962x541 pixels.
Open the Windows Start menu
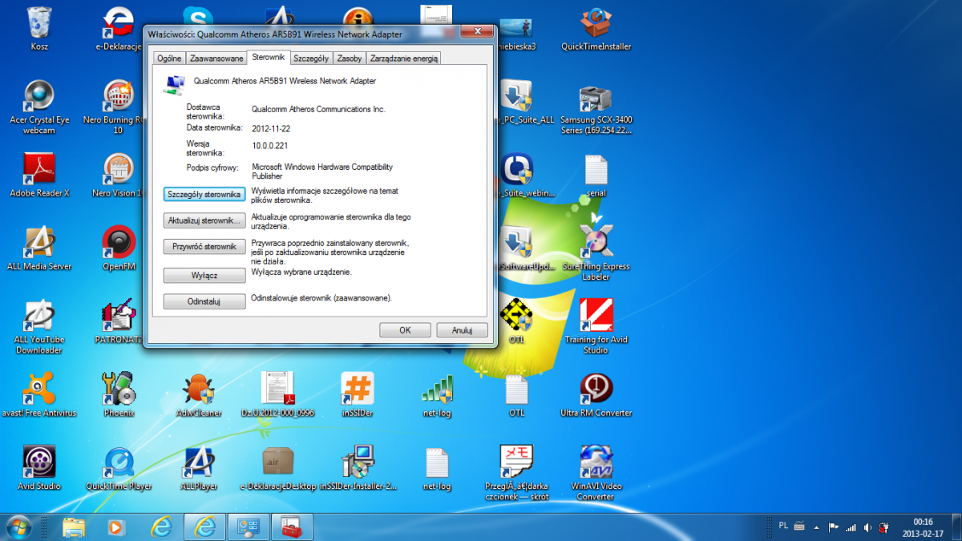18,527
